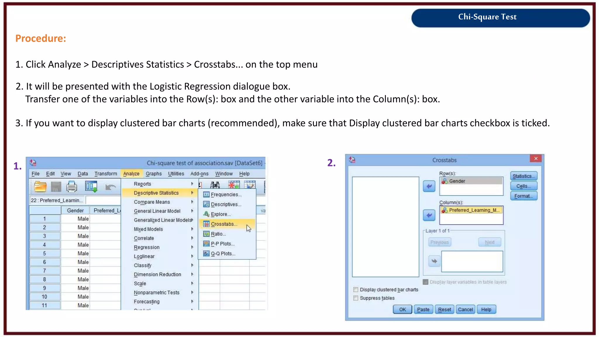Click the Explore icon in submenu
Screen dimensions: 599x337
(x=206, y=214)
